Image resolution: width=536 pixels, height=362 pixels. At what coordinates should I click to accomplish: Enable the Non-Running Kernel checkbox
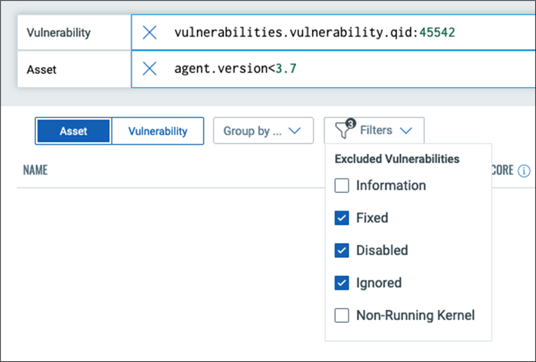[342, 315]
